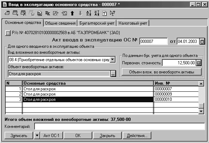Click the new row toolbar icon
The image size is (209, 143).
click(7, 13)
